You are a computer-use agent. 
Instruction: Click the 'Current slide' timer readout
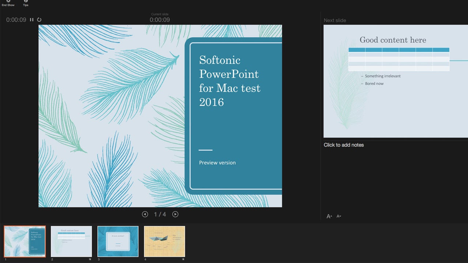tap(160, 20)
